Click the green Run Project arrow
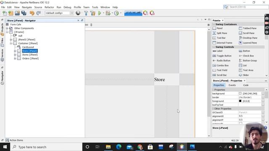The height and width of the screenshot is (151, 269). [x=100, y=13]
